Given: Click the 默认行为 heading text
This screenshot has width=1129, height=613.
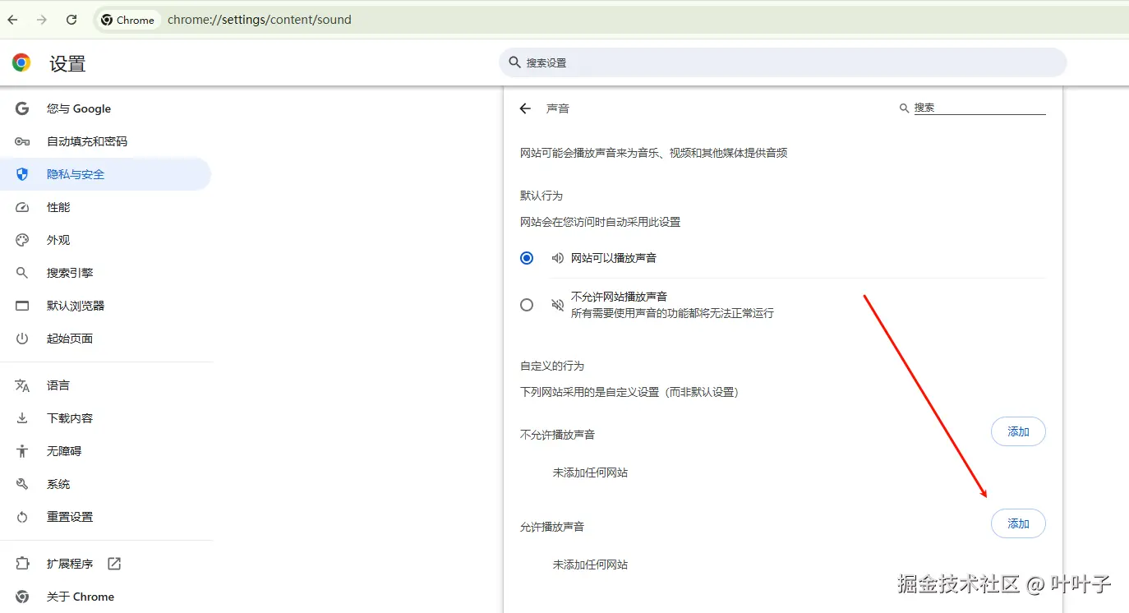Looking at the screenshot, I should click(x=541, y=196).
